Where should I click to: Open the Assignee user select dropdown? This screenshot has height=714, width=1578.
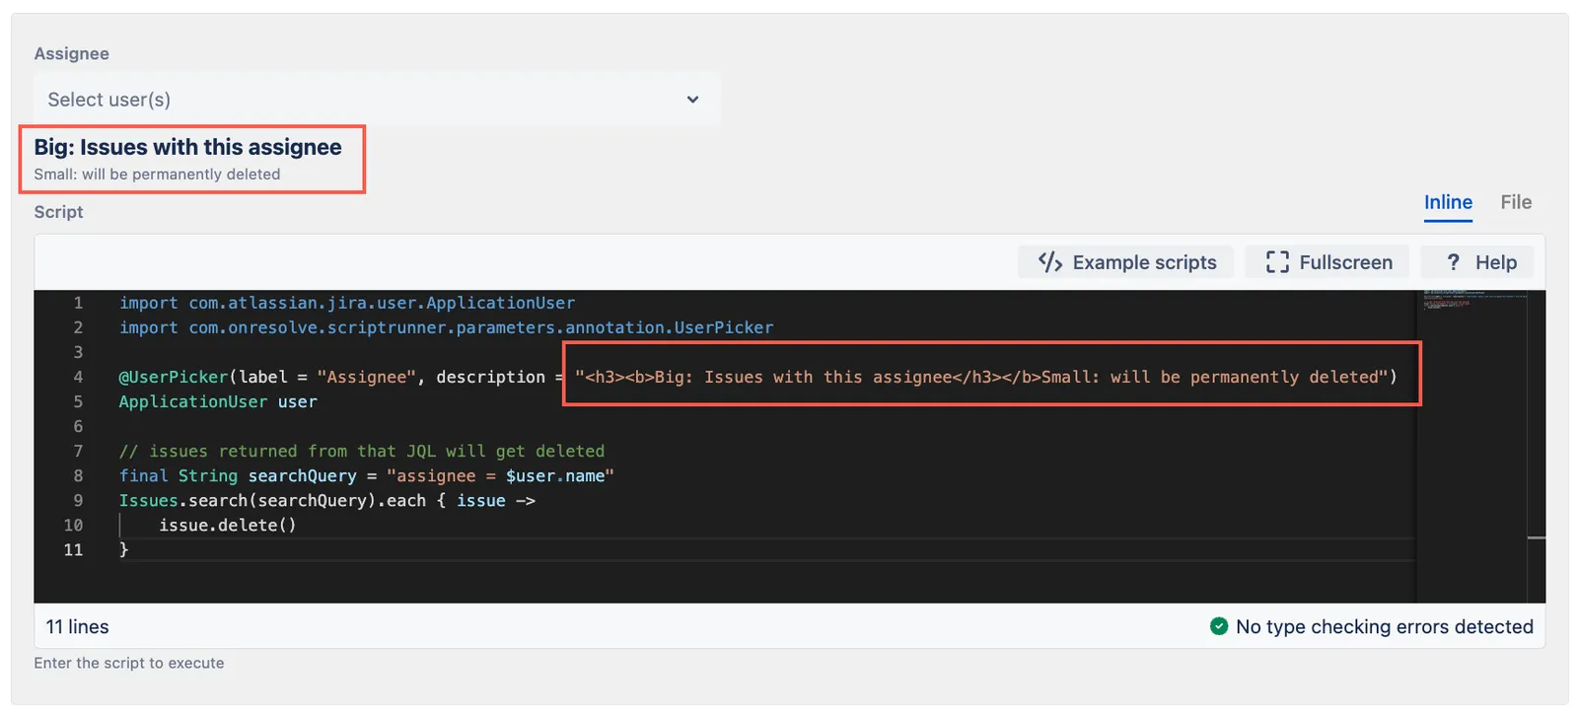pos(377,100)
